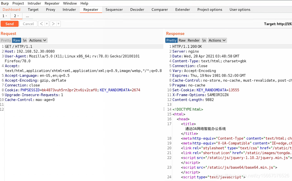Switch Response view to Raw
This screenshot has width=292, height=181.
(x=182, y=40)
